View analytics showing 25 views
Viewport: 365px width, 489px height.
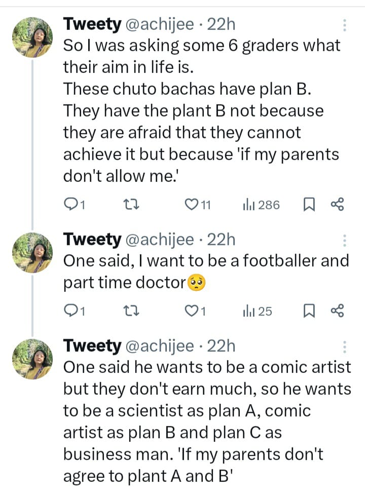tap(258, 311)
